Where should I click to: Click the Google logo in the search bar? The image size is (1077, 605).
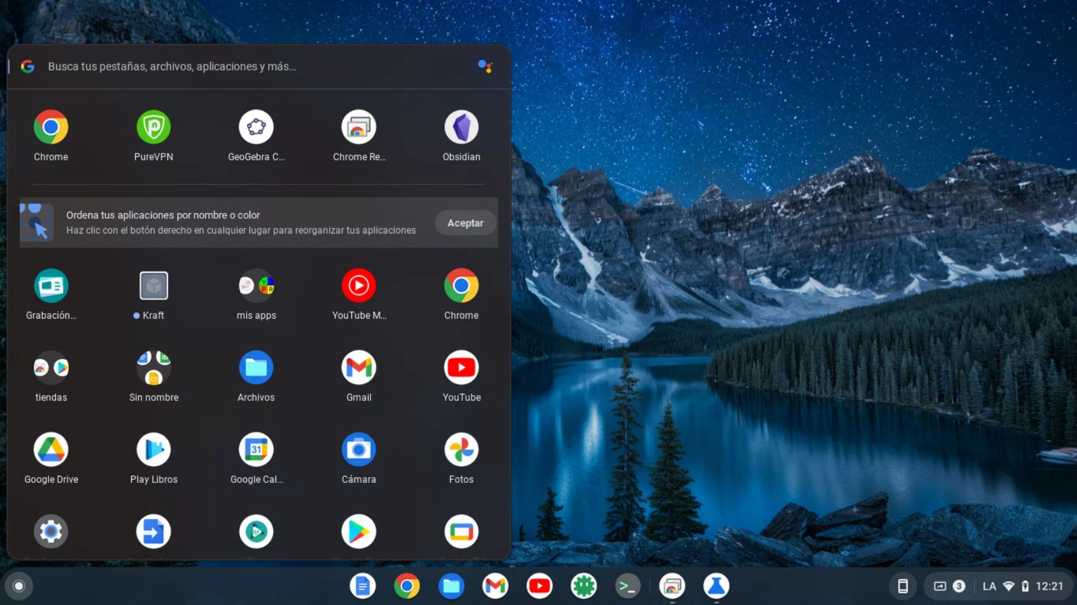click(x=27, y=66)
